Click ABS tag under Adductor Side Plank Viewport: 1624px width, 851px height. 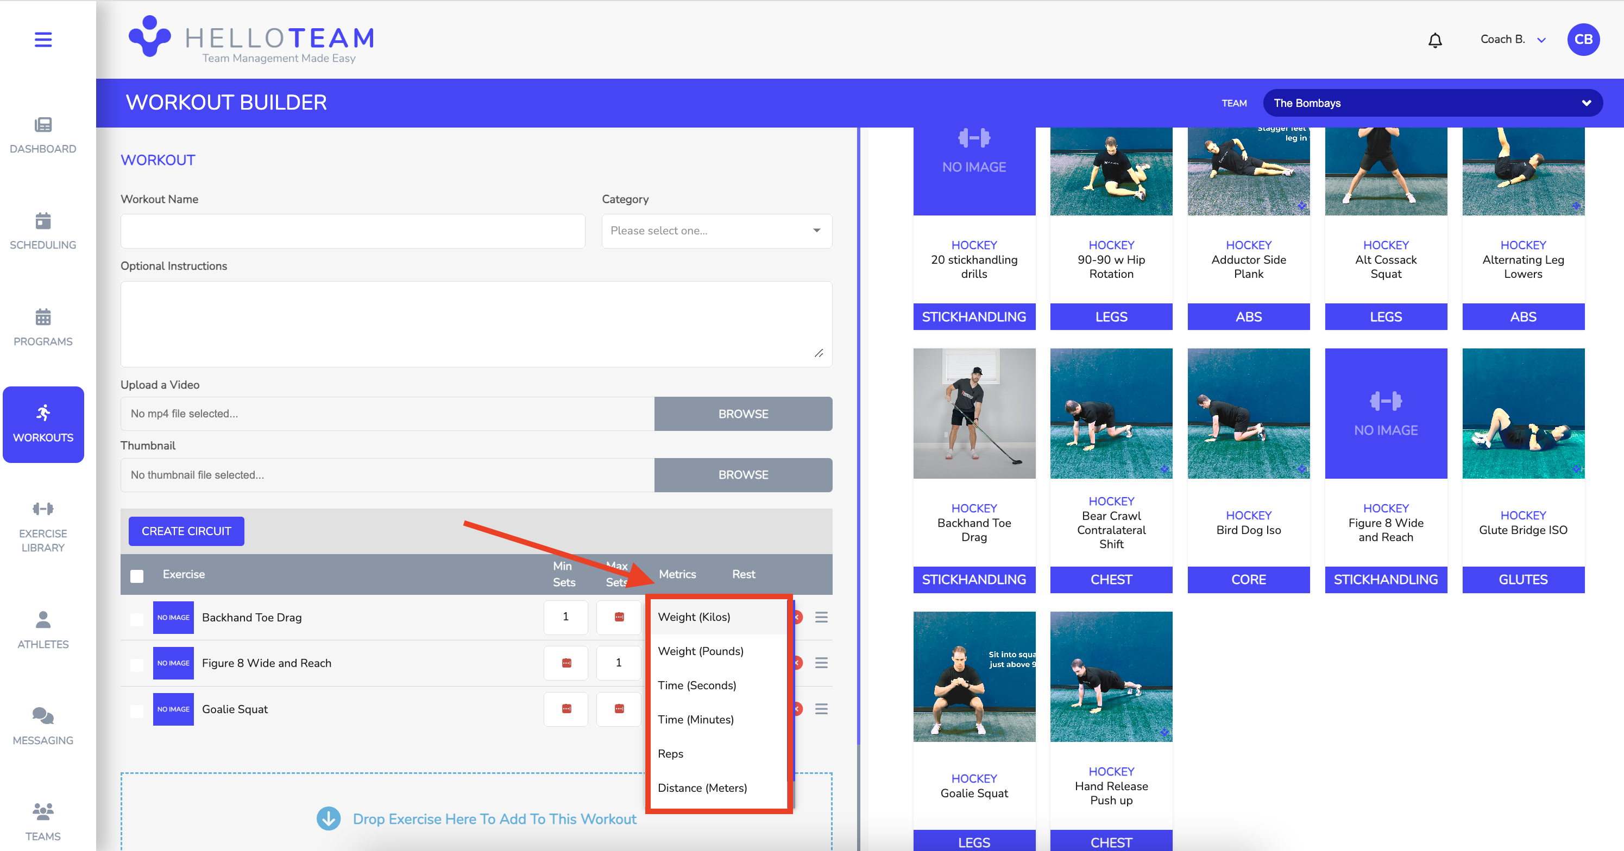(x=1248, y=317)
